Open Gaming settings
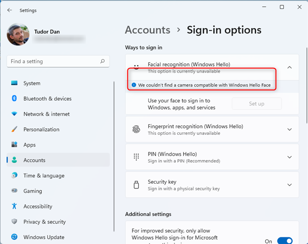This screenshot has width=308, height=244. tap(58, 191)
